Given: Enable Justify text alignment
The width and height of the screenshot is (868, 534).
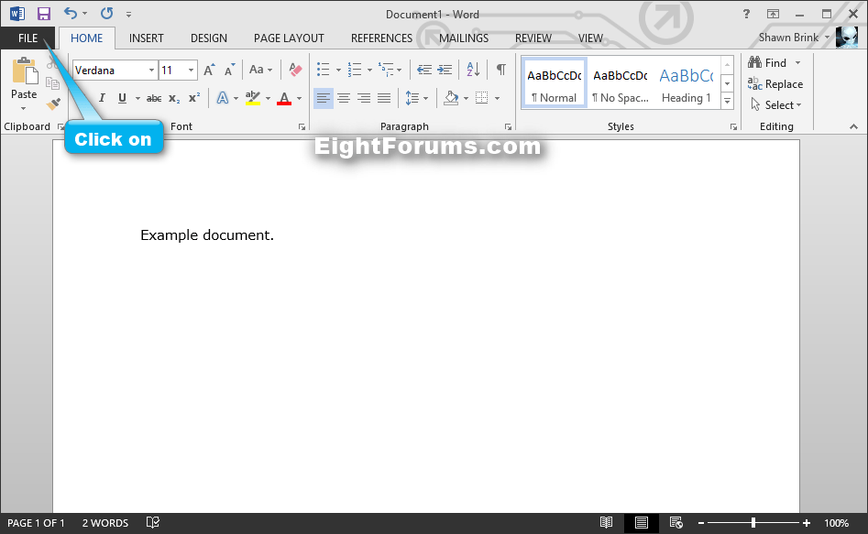Looking at the screenshot, I should click(384, 98).
